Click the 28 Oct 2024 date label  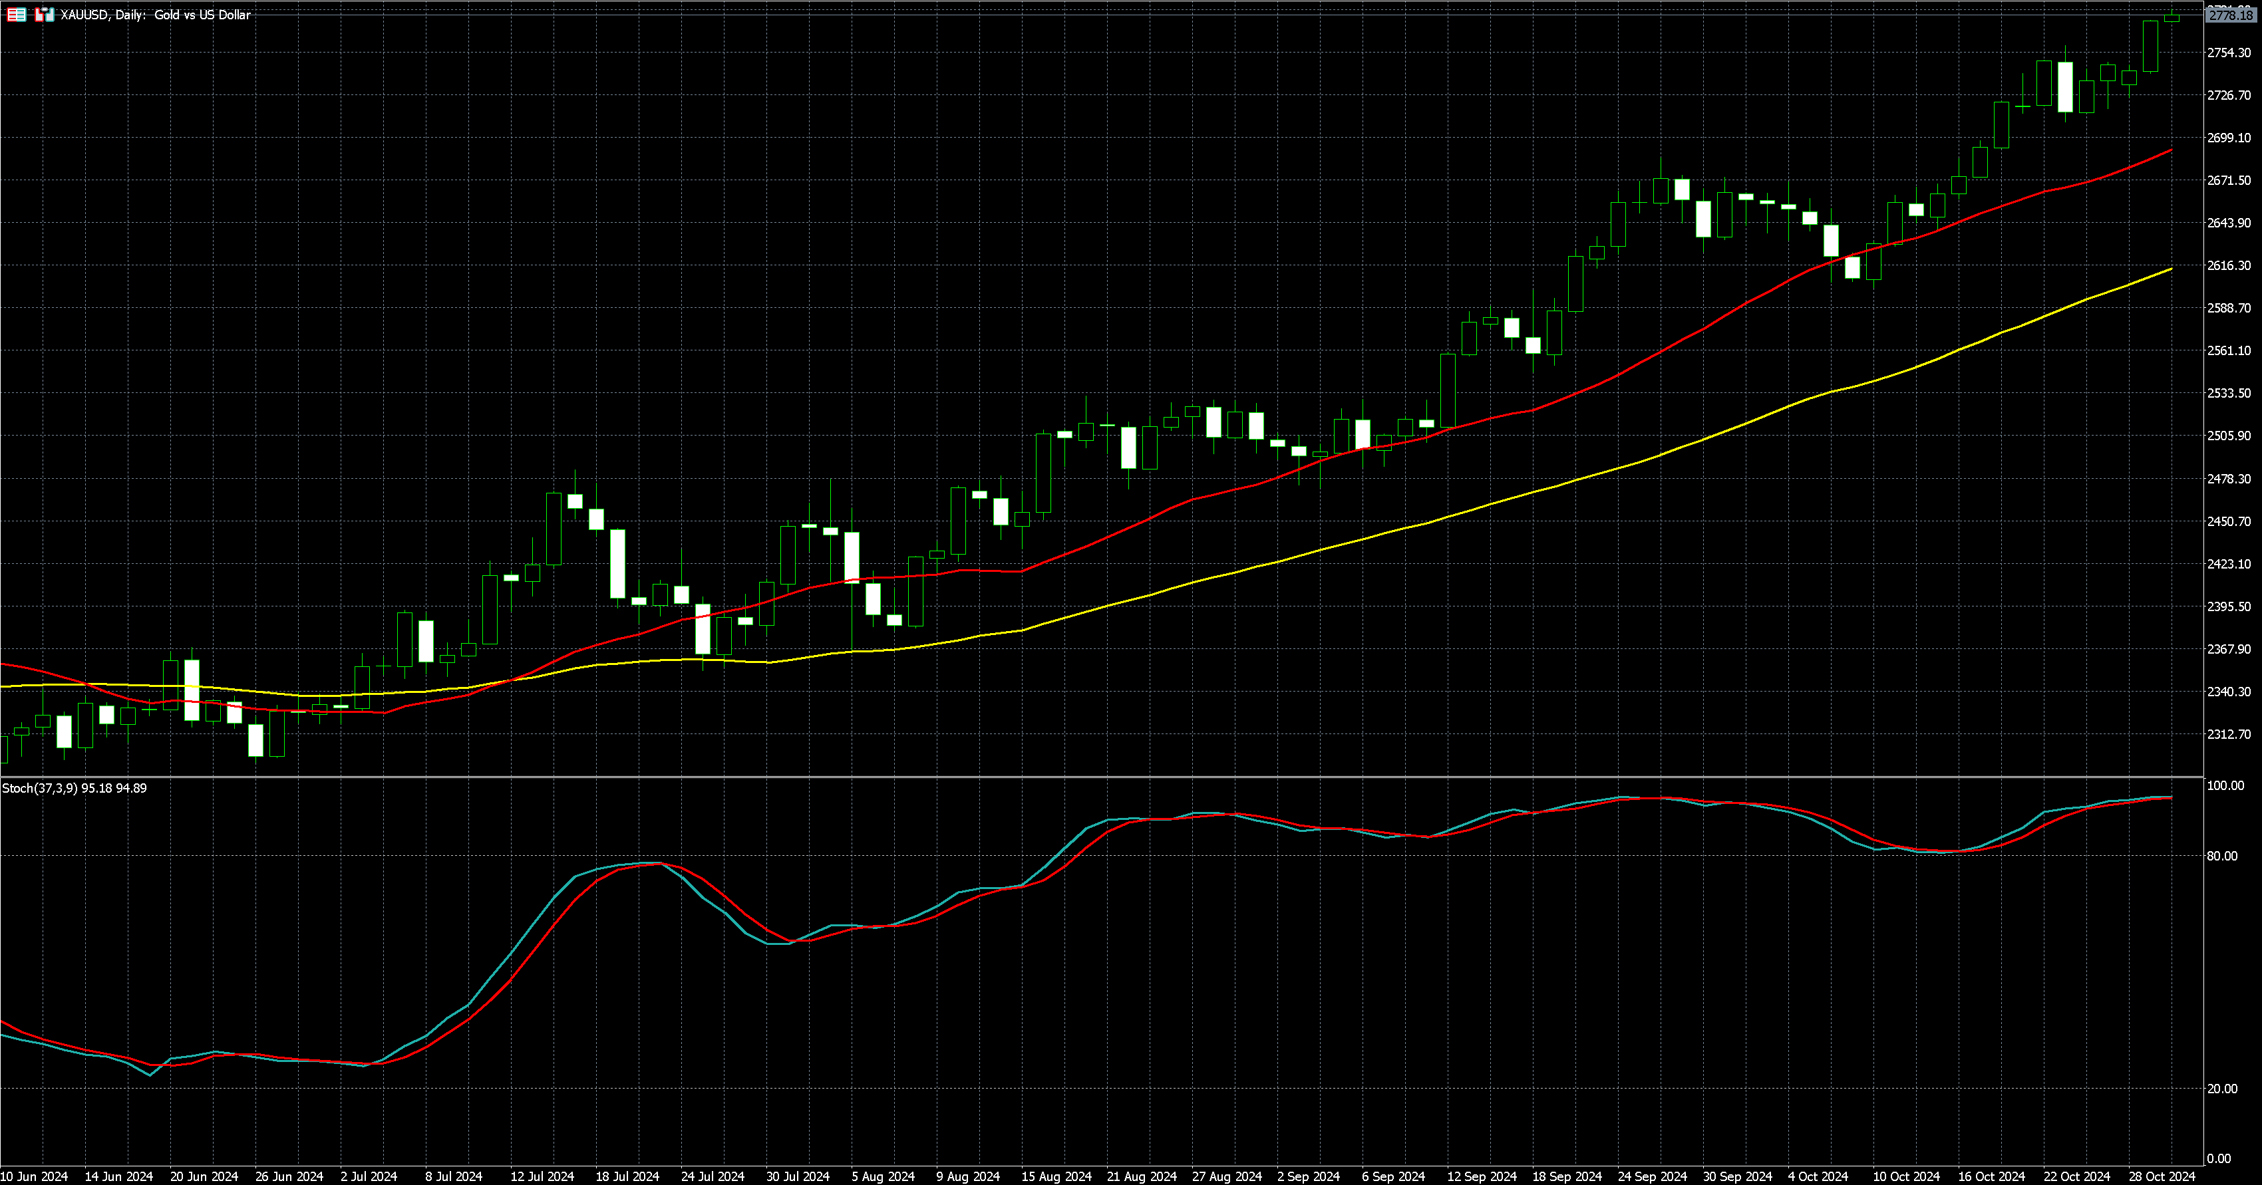tap(2161, 1176)
